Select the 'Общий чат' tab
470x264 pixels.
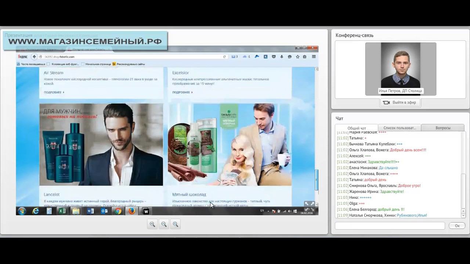[x=357, y=128]
